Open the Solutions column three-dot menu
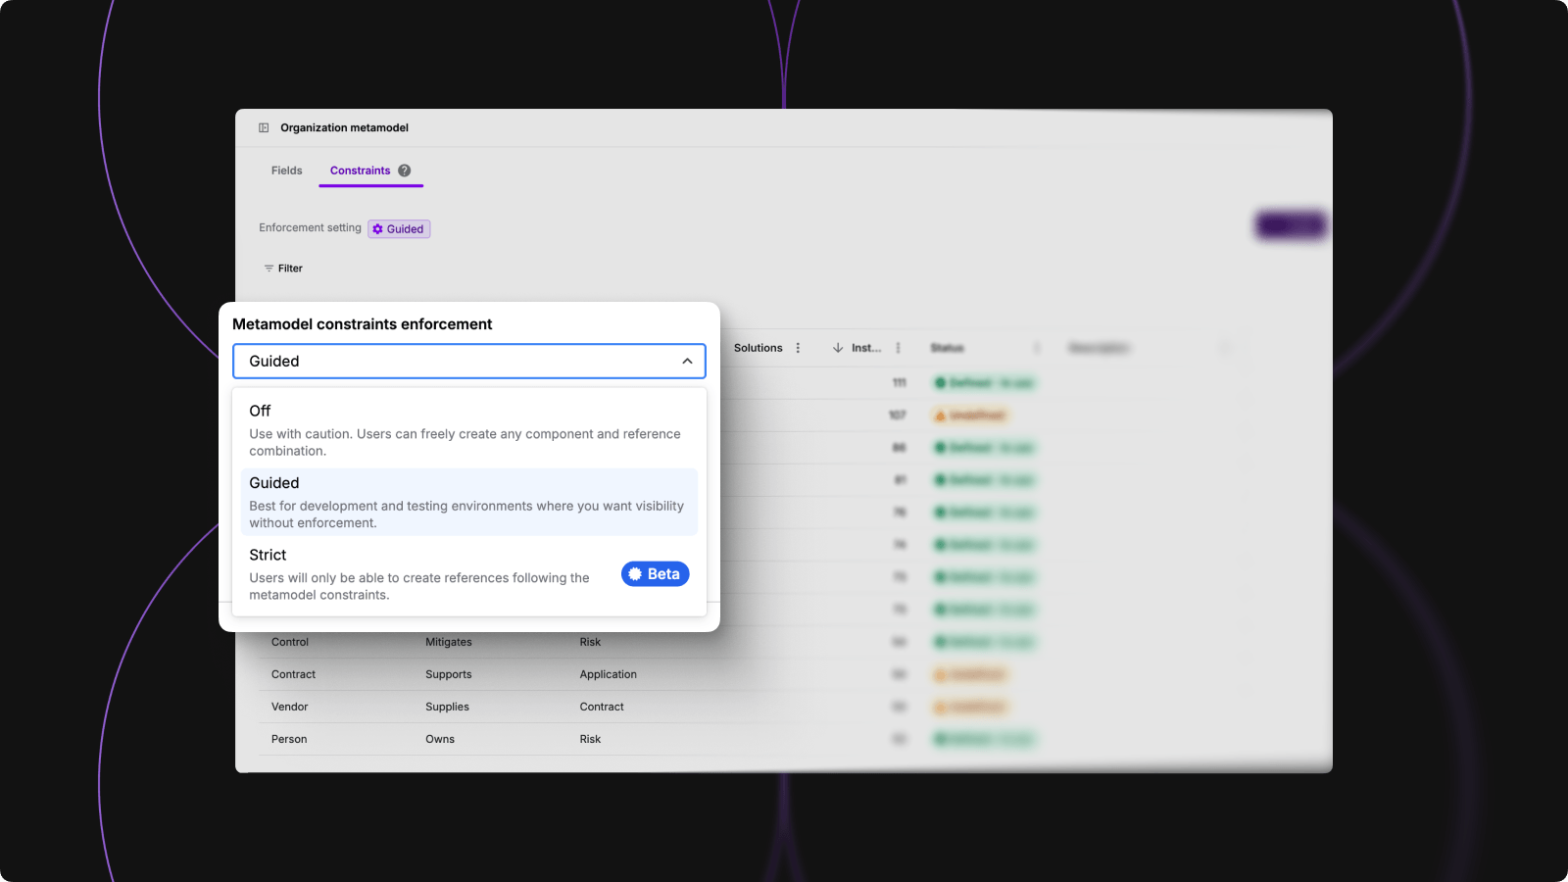This screenshot has width=1568, height=882. click(x=798, y=348)
